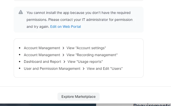
Task: Click the chevron before View "Account settings"
Action: 63,48
